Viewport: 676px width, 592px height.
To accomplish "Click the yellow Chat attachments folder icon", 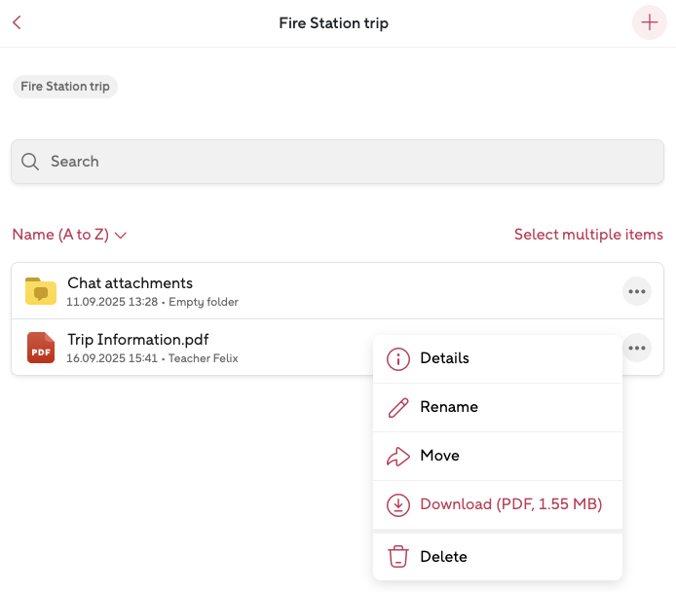I will coord(40,290).
